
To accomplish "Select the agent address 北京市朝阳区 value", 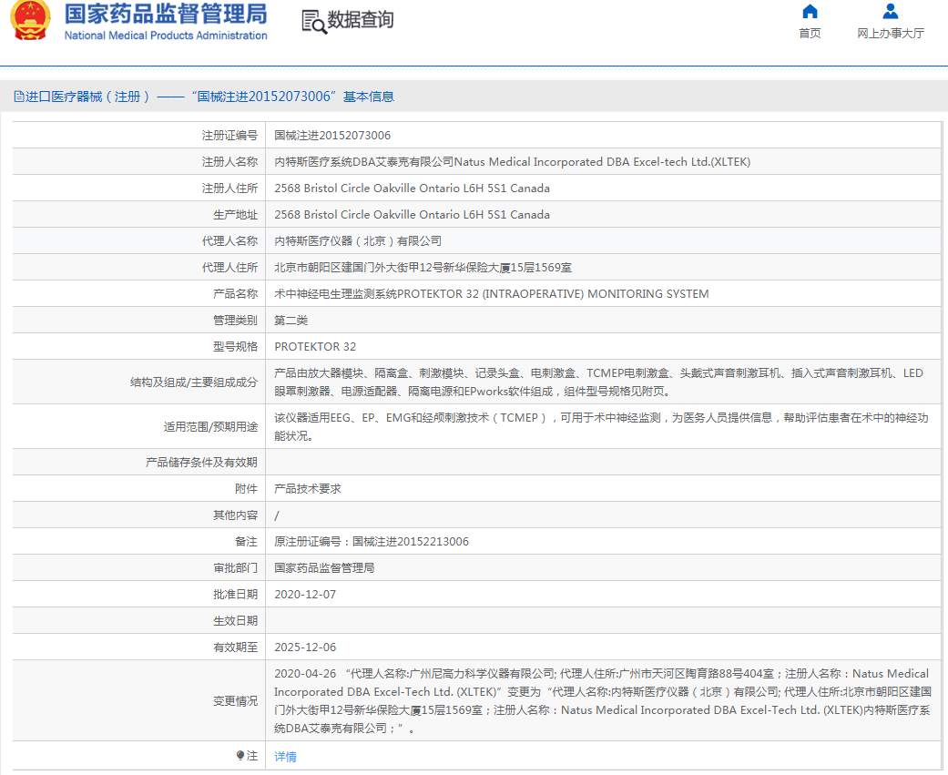I will tap(423, 267).
